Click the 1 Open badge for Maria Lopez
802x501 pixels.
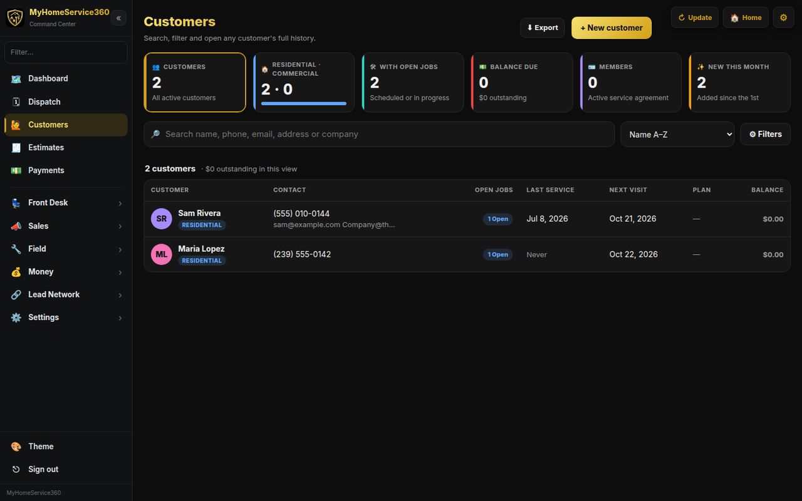[498, 255]
